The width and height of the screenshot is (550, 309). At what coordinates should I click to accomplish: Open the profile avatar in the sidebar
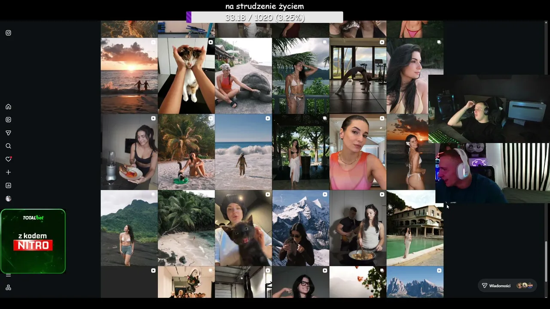click(x=8, y=199)
